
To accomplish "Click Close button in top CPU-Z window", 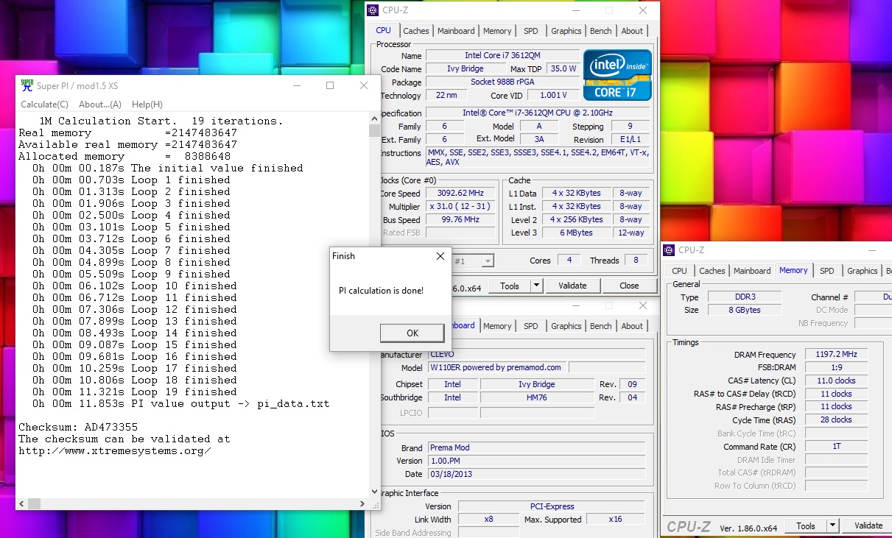I will click(629, 286).
